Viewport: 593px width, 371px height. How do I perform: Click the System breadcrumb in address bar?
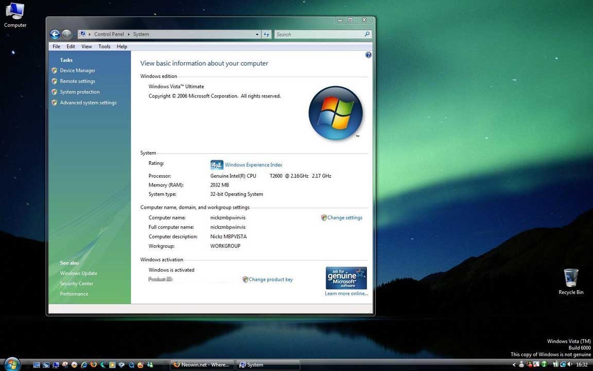click(x=141, y=34)
